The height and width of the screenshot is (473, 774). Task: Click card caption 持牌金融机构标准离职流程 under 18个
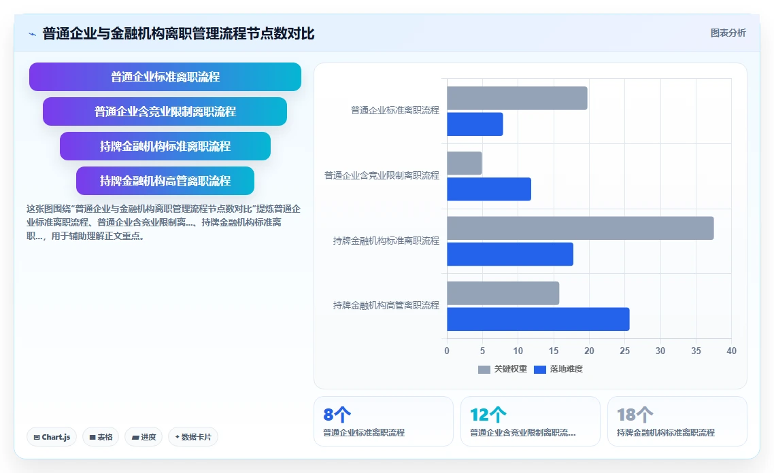[x=665, y=432]
